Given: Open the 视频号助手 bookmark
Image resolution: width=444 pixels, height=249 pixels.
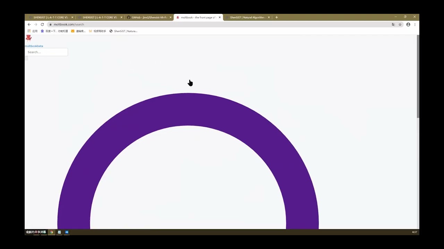Looking at the screenshot, I should pos(97,31).
